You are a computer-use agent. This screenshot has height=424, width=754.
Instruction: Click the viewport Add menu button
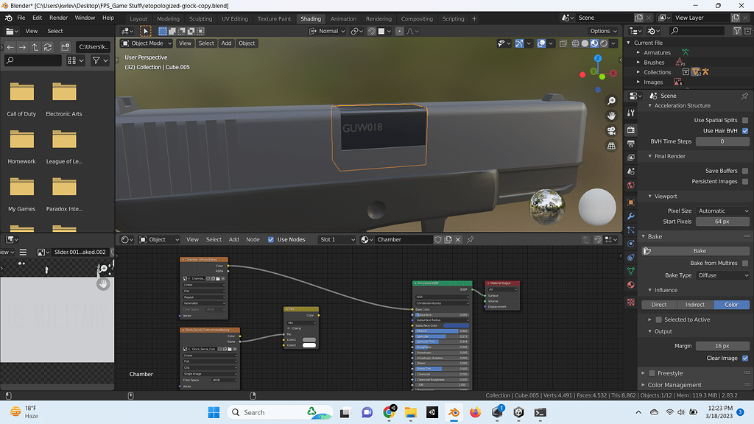tap(227, 43)
